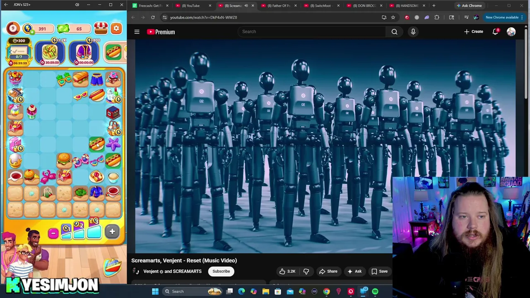Mute the phone mirror audio
The image size is (530, 298).
coord(77,5)
